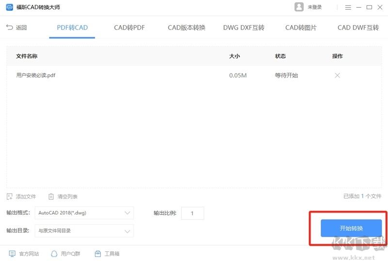This screenshot has width=388, height=261.
Task: Open the hamburger menu icon
Action: click(348, 7)
